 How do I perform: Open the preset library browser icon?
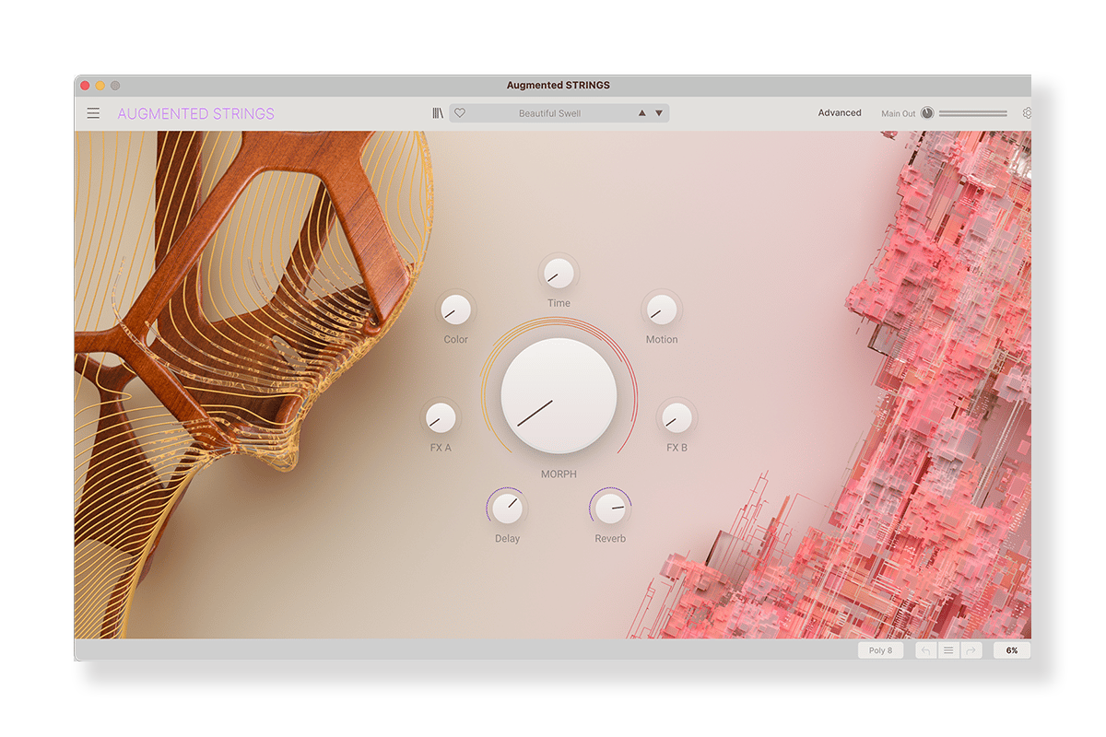[438, 113]
